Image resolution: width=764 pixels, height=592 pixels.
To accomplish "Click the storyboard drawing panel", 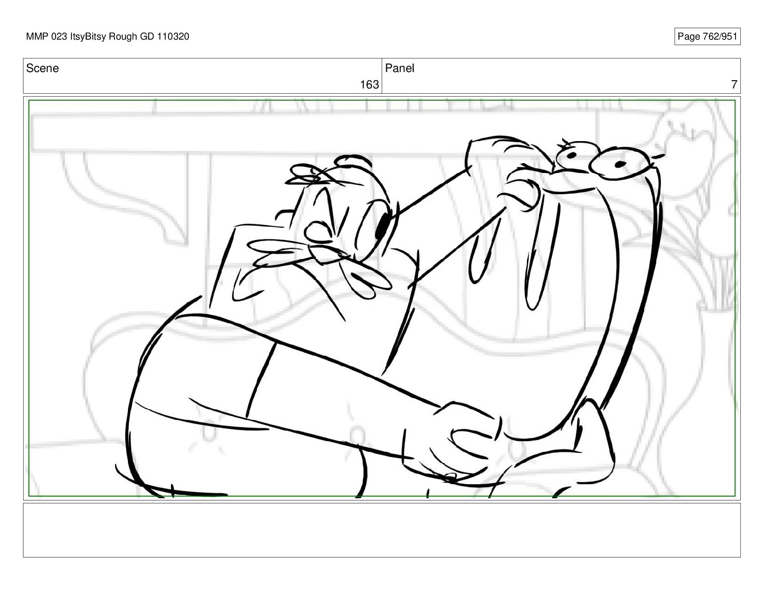I will coord(382,298).
